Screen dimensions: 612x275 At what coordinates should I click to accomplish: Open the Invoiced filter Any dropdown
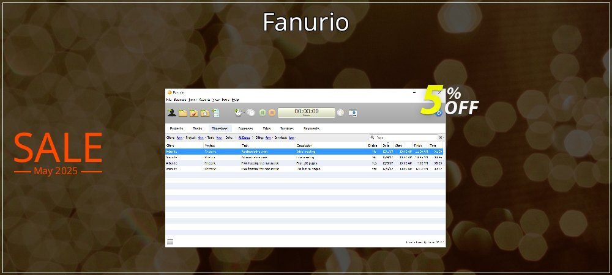(x=292, y=137)
